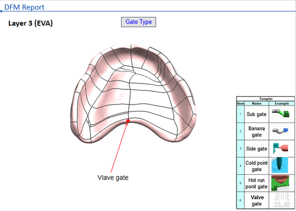Click the DFM Report title
The height and width of the screenshot is (211, 296).
[x=24, y=7]
